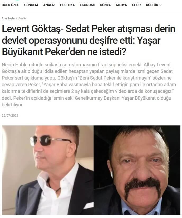Click the Analiz breadcrumb link
Image resolution: width=182 pixels, height=218 pixels.
point(22,18)
